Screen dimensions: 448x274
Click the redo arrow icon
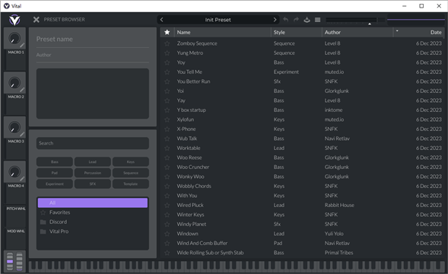coord(297,20)
